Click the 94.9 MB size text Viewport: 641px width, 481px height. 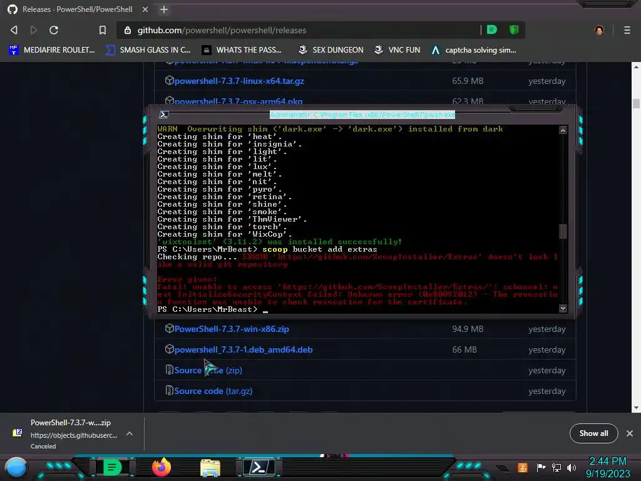point(468,329)
